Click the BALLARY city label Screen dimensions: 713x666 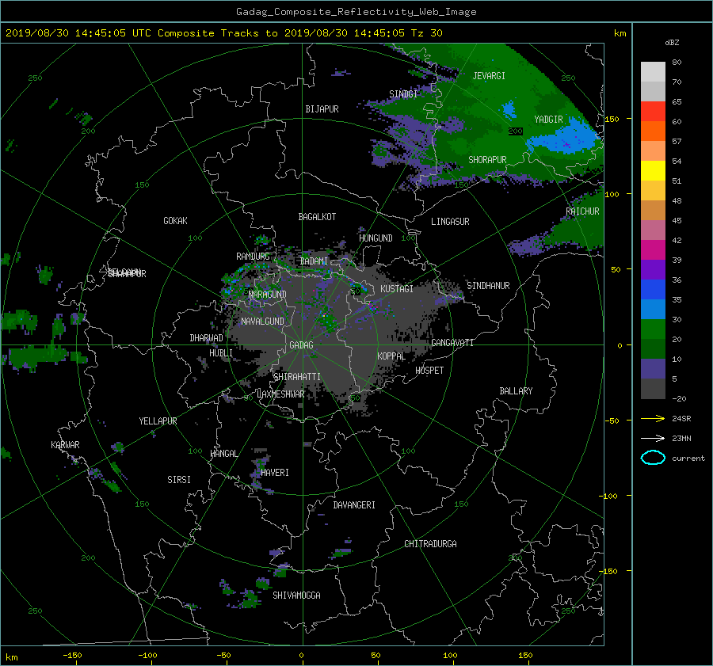pos(516,391)
